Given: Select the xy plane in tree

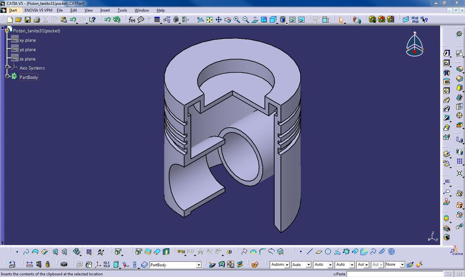Looking at the screenshot, I should (x=28, y=40).
